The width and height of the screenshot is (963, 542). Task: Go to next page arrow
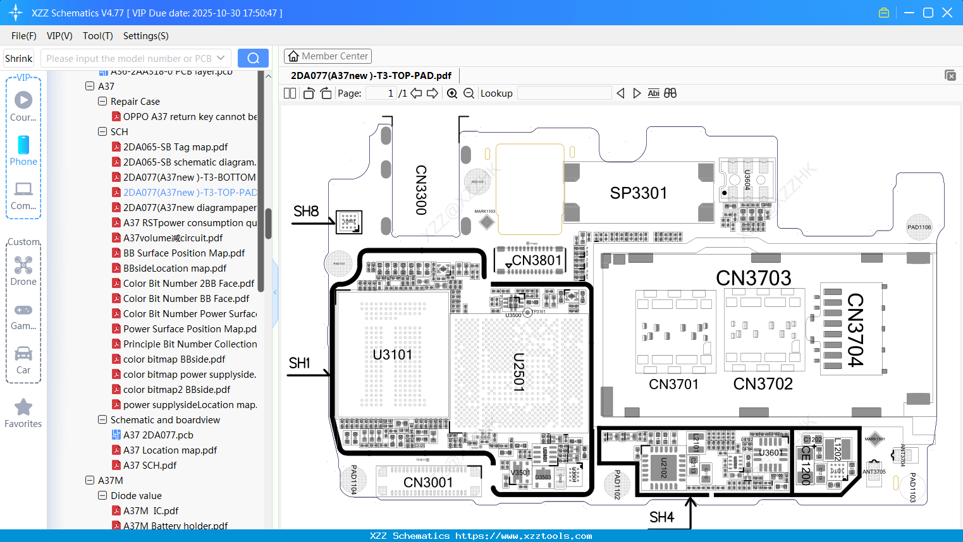pos(432,93)
